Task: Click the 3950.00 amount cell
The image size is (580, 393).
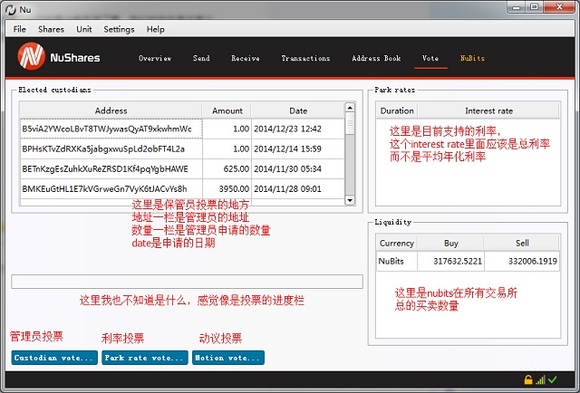Action: coord(227,188)
